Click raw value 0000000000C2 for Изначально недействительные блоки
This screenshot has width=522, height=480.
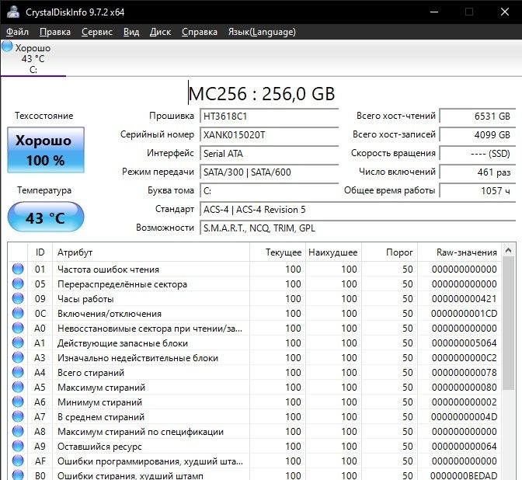[x=464, y=358]
